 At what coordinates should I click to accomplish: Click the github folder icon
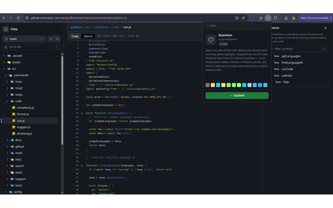point(12,147)
